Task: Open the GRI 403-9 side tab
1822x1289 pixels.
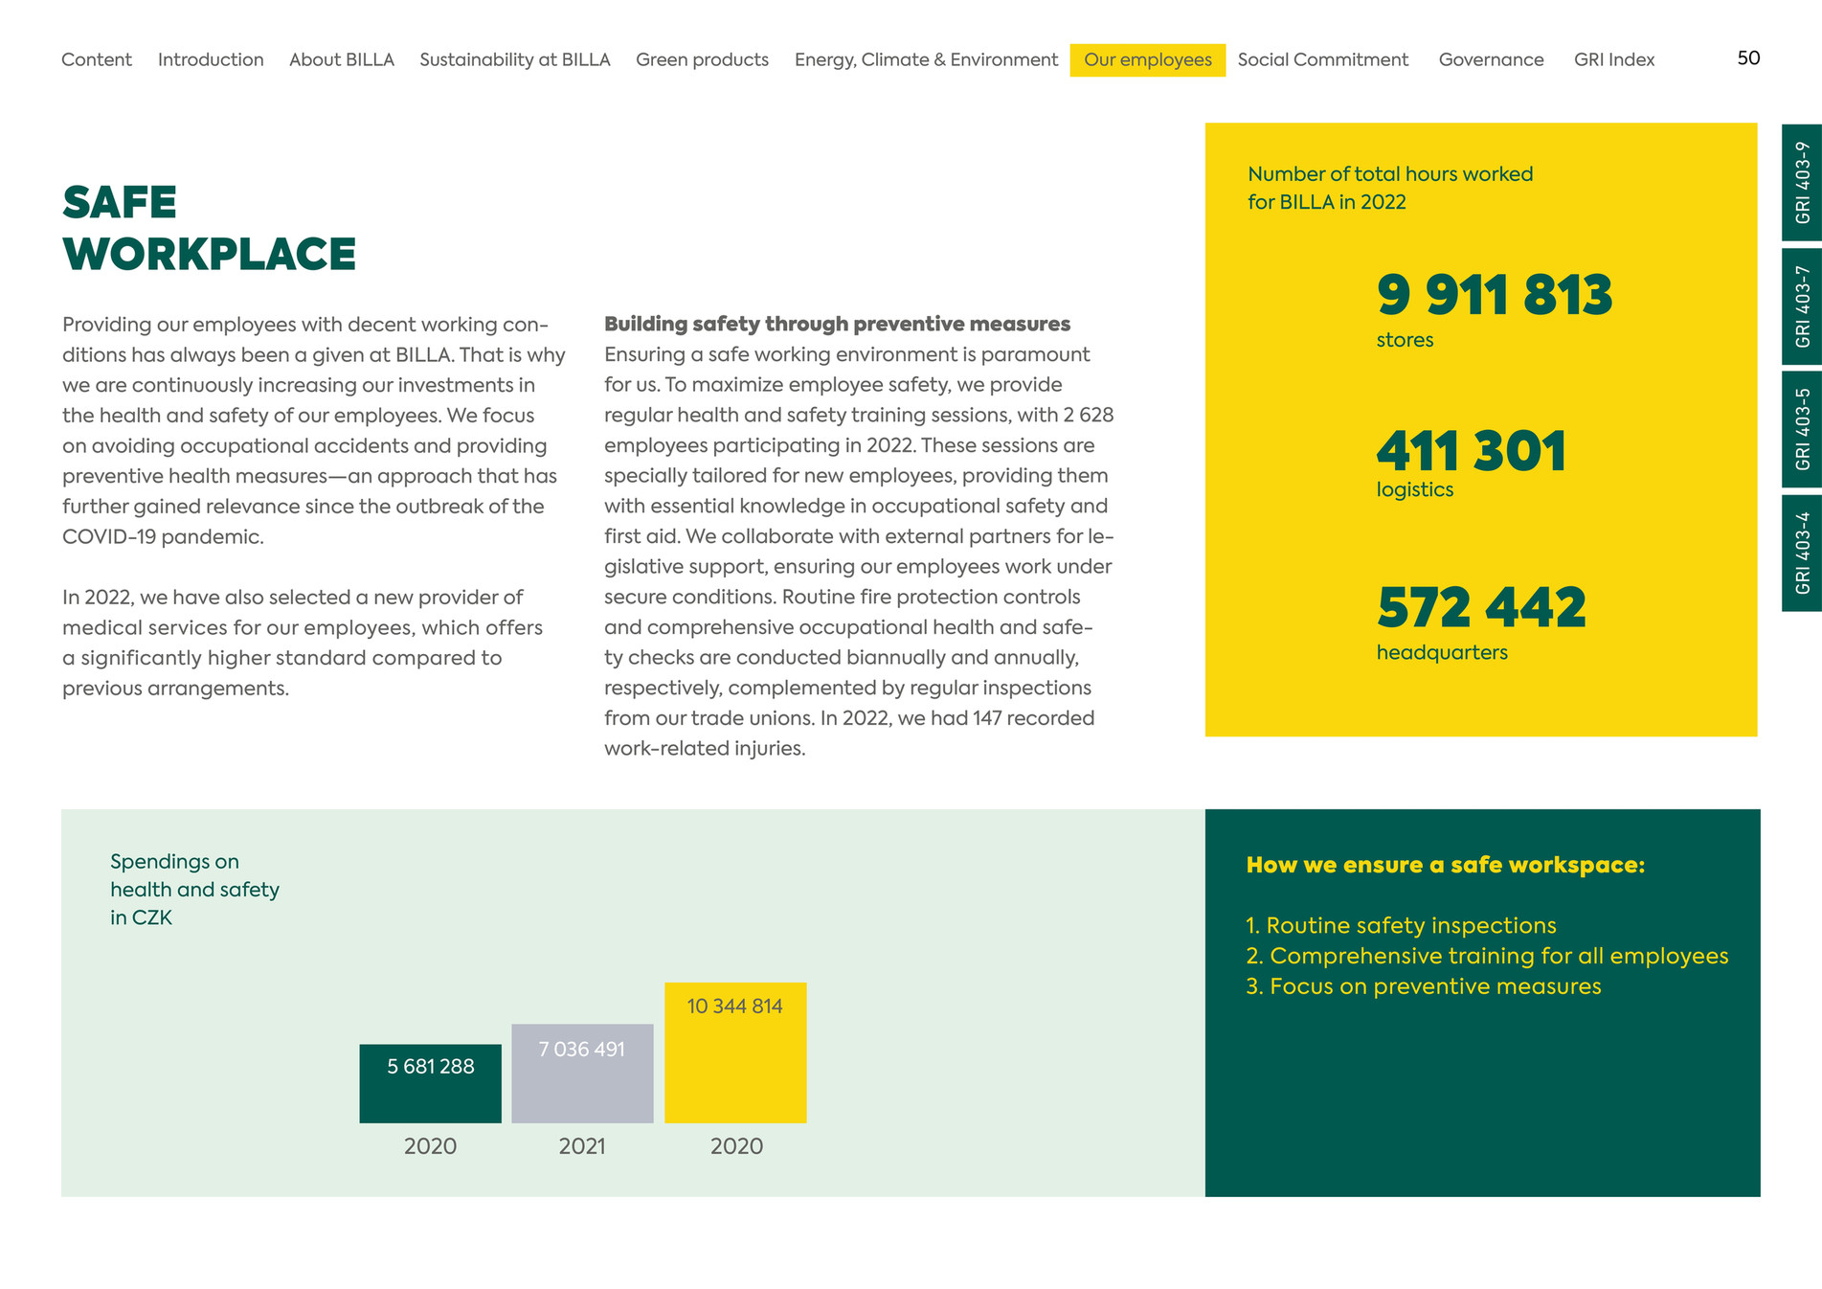Action: click(x=1802, y=182)
